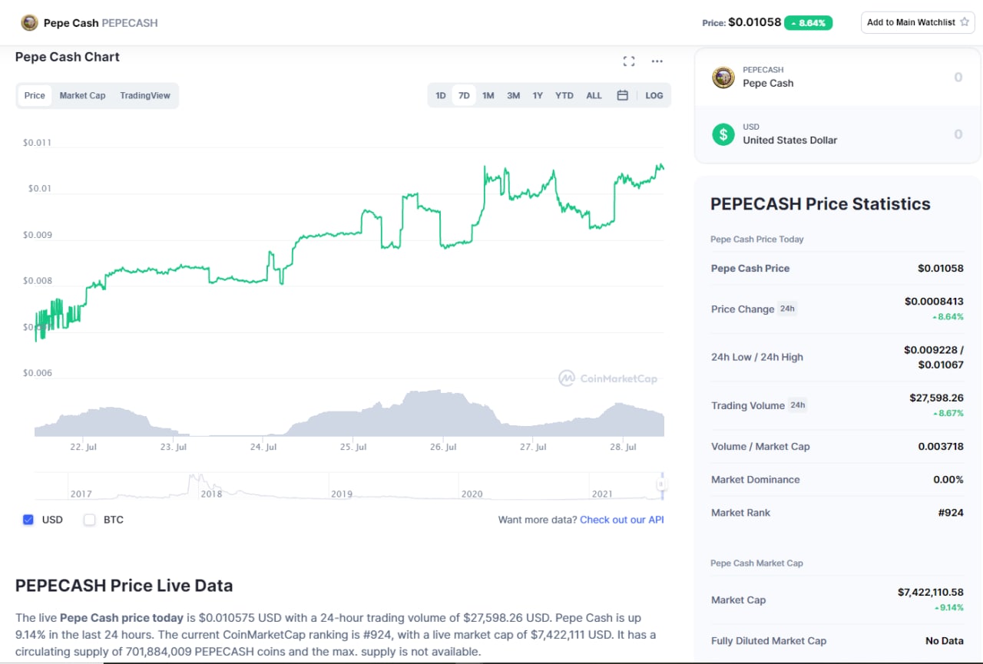
Task: Open the 24h dropdown beside Trading Volume
Action: click(798, 405)
